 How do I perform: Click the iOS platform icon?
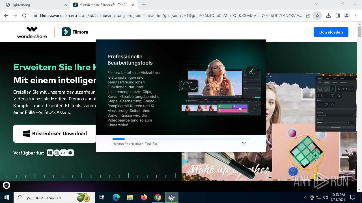(64, 153)
